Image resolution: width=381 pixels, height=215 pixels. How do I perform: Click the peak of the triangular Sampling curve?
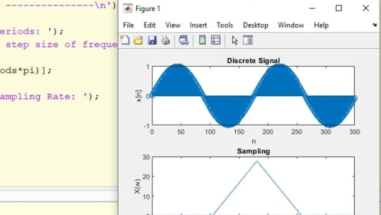(x=257, y=162)
